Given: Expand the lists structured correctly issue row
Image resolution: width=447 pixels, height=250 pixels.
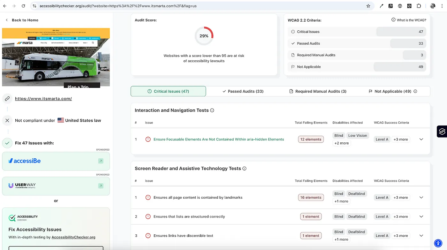Looking at the screenshot, I should (421, 216).
